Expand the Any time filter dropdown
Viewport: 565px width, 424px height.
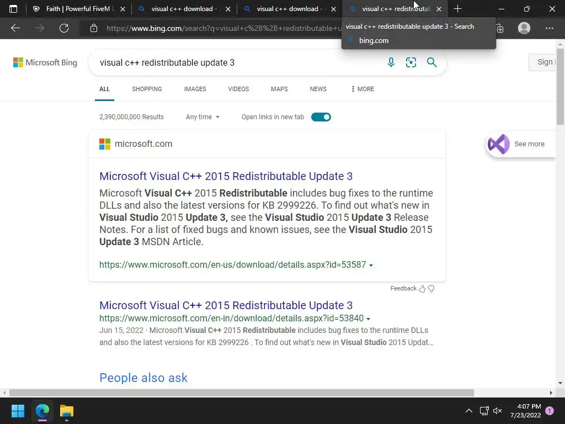click(x=202, y=117)
